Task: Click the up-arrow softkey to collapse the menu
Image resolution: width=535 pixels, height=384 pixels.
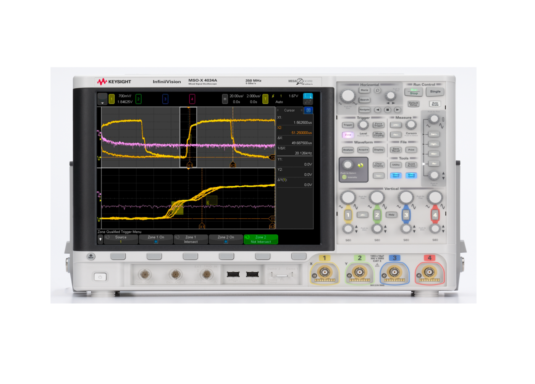Action: point(100,239)
